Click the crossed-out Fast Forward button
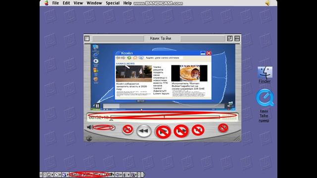Image resolution: width=317 pixels, height=178 pixels. point(181,131)
